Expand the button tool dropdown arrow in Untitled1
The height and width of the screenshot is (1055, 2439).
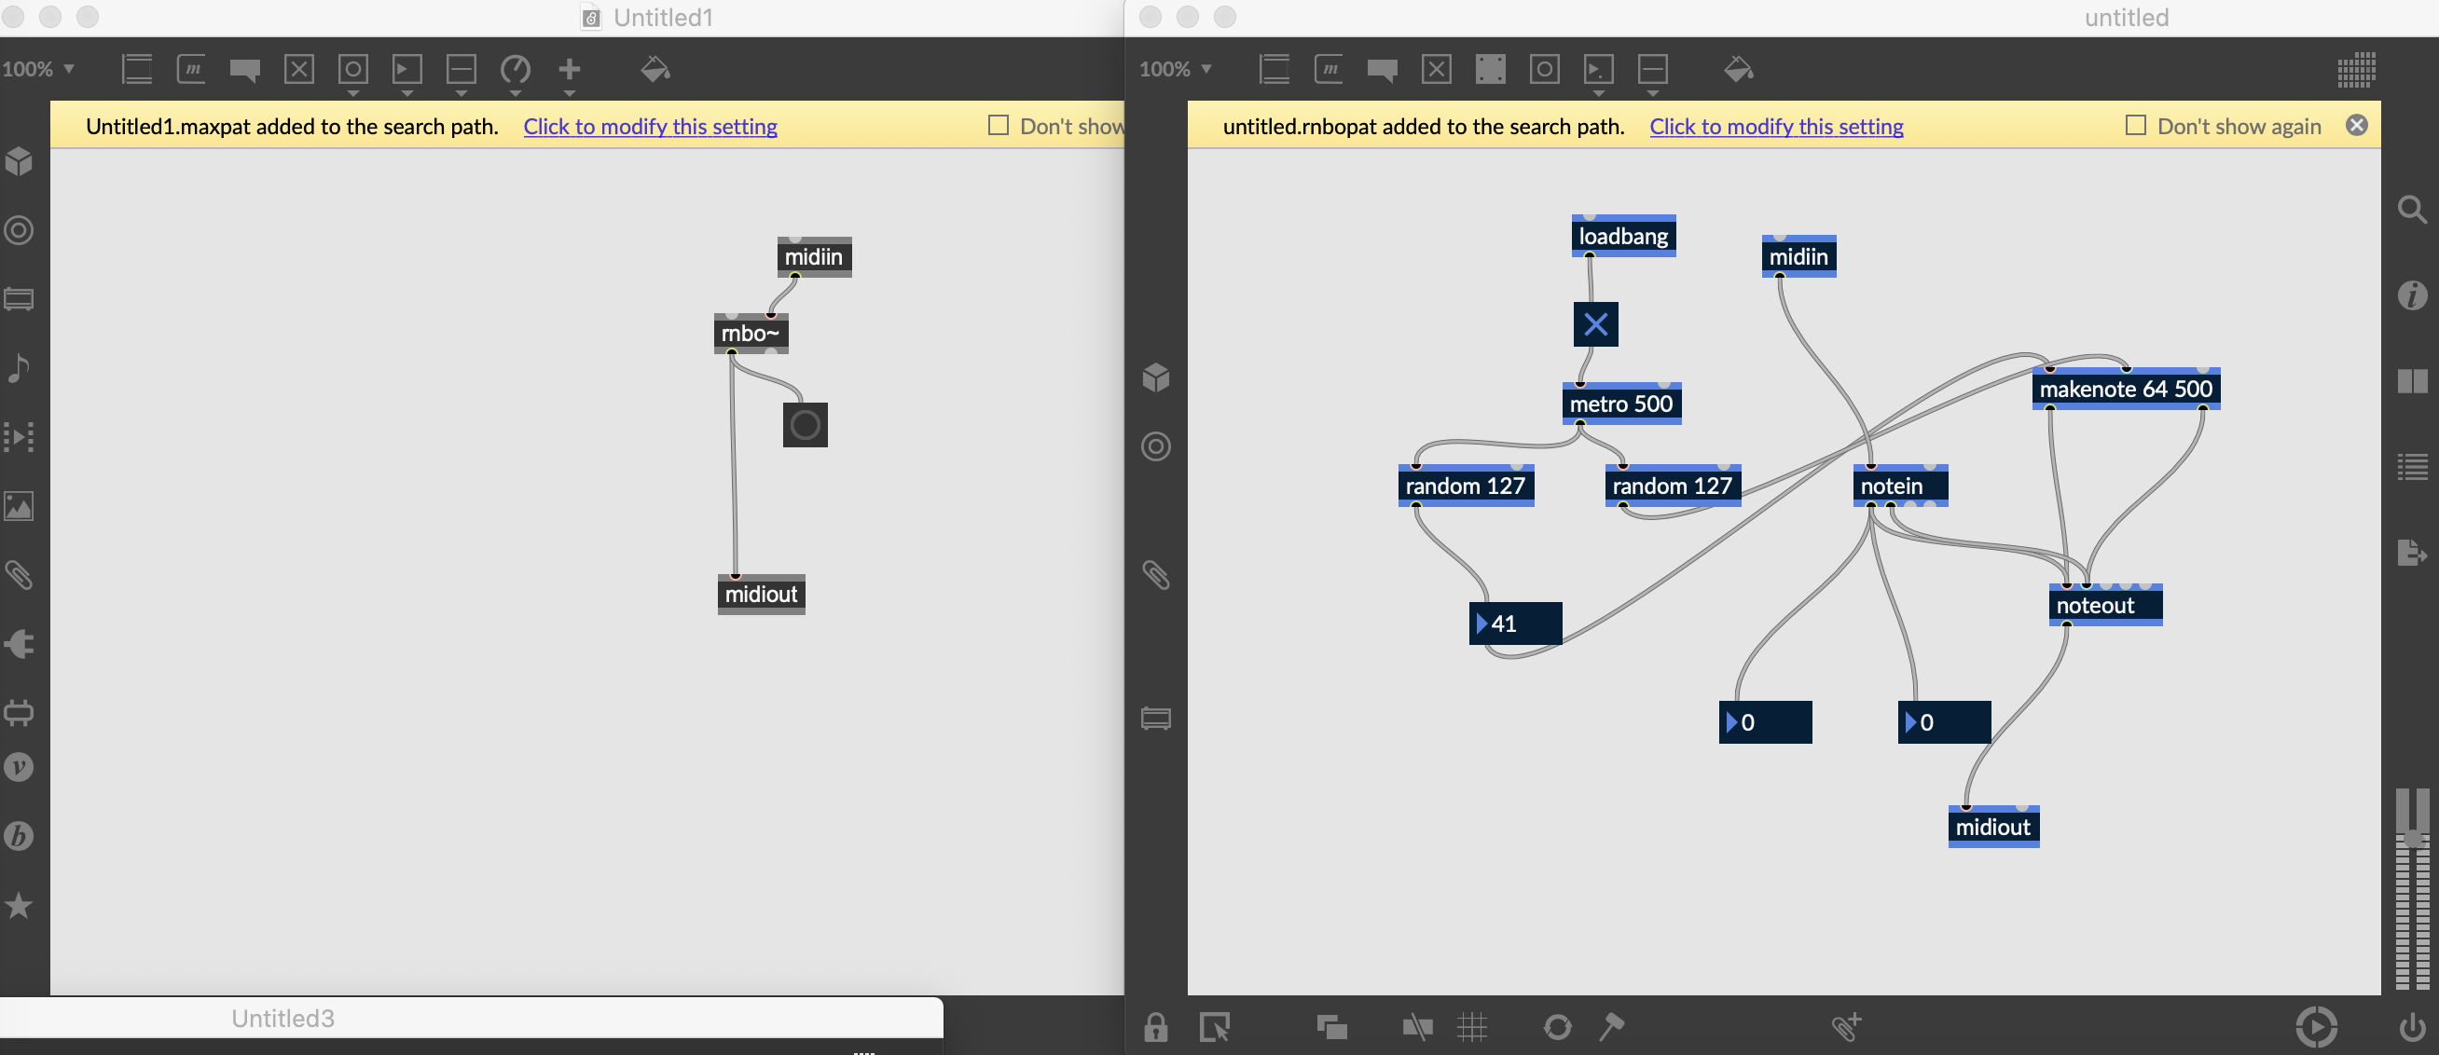(353, 94)
